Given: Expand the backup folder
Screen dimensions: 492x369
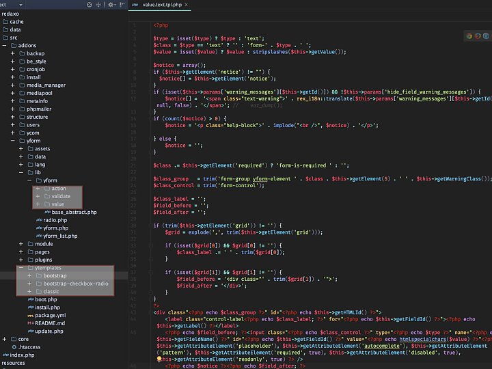Looking at the screenshot, I should tap(13, 53).
